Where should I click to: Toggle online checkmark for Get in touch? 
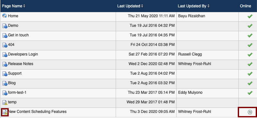pos(250,35)
